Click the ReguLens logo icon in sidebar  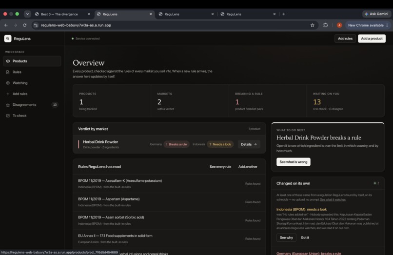(8, 39)
